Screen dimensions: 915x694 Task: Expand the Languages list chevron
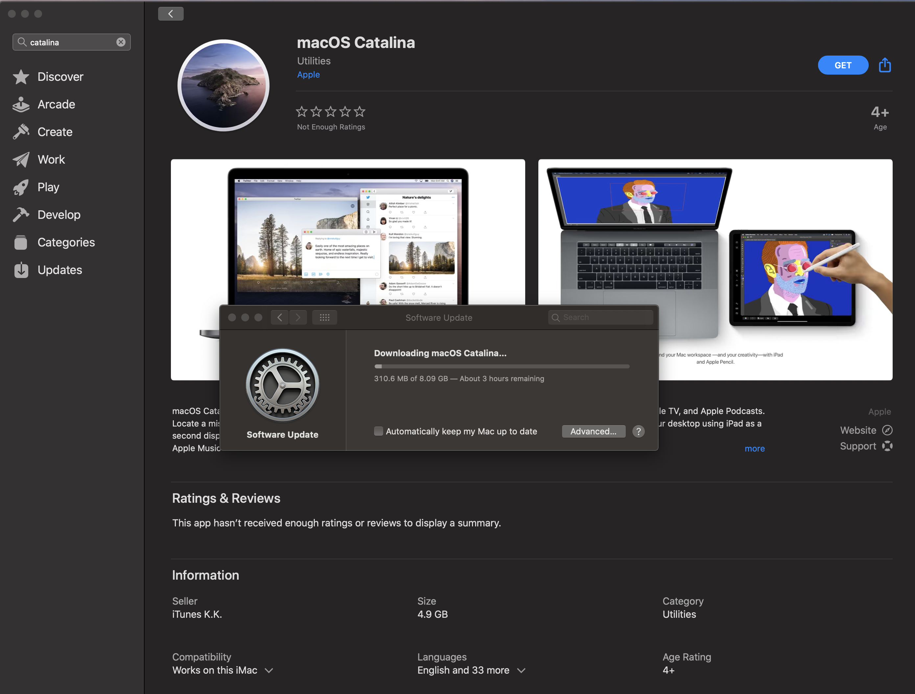(x=521, y=670)
